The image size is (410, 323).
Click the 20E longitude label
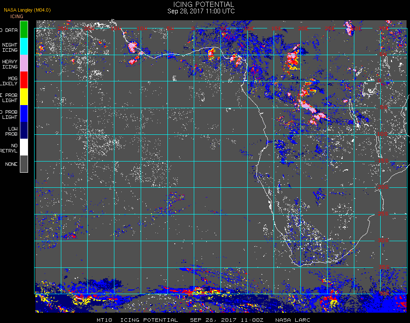303,28
